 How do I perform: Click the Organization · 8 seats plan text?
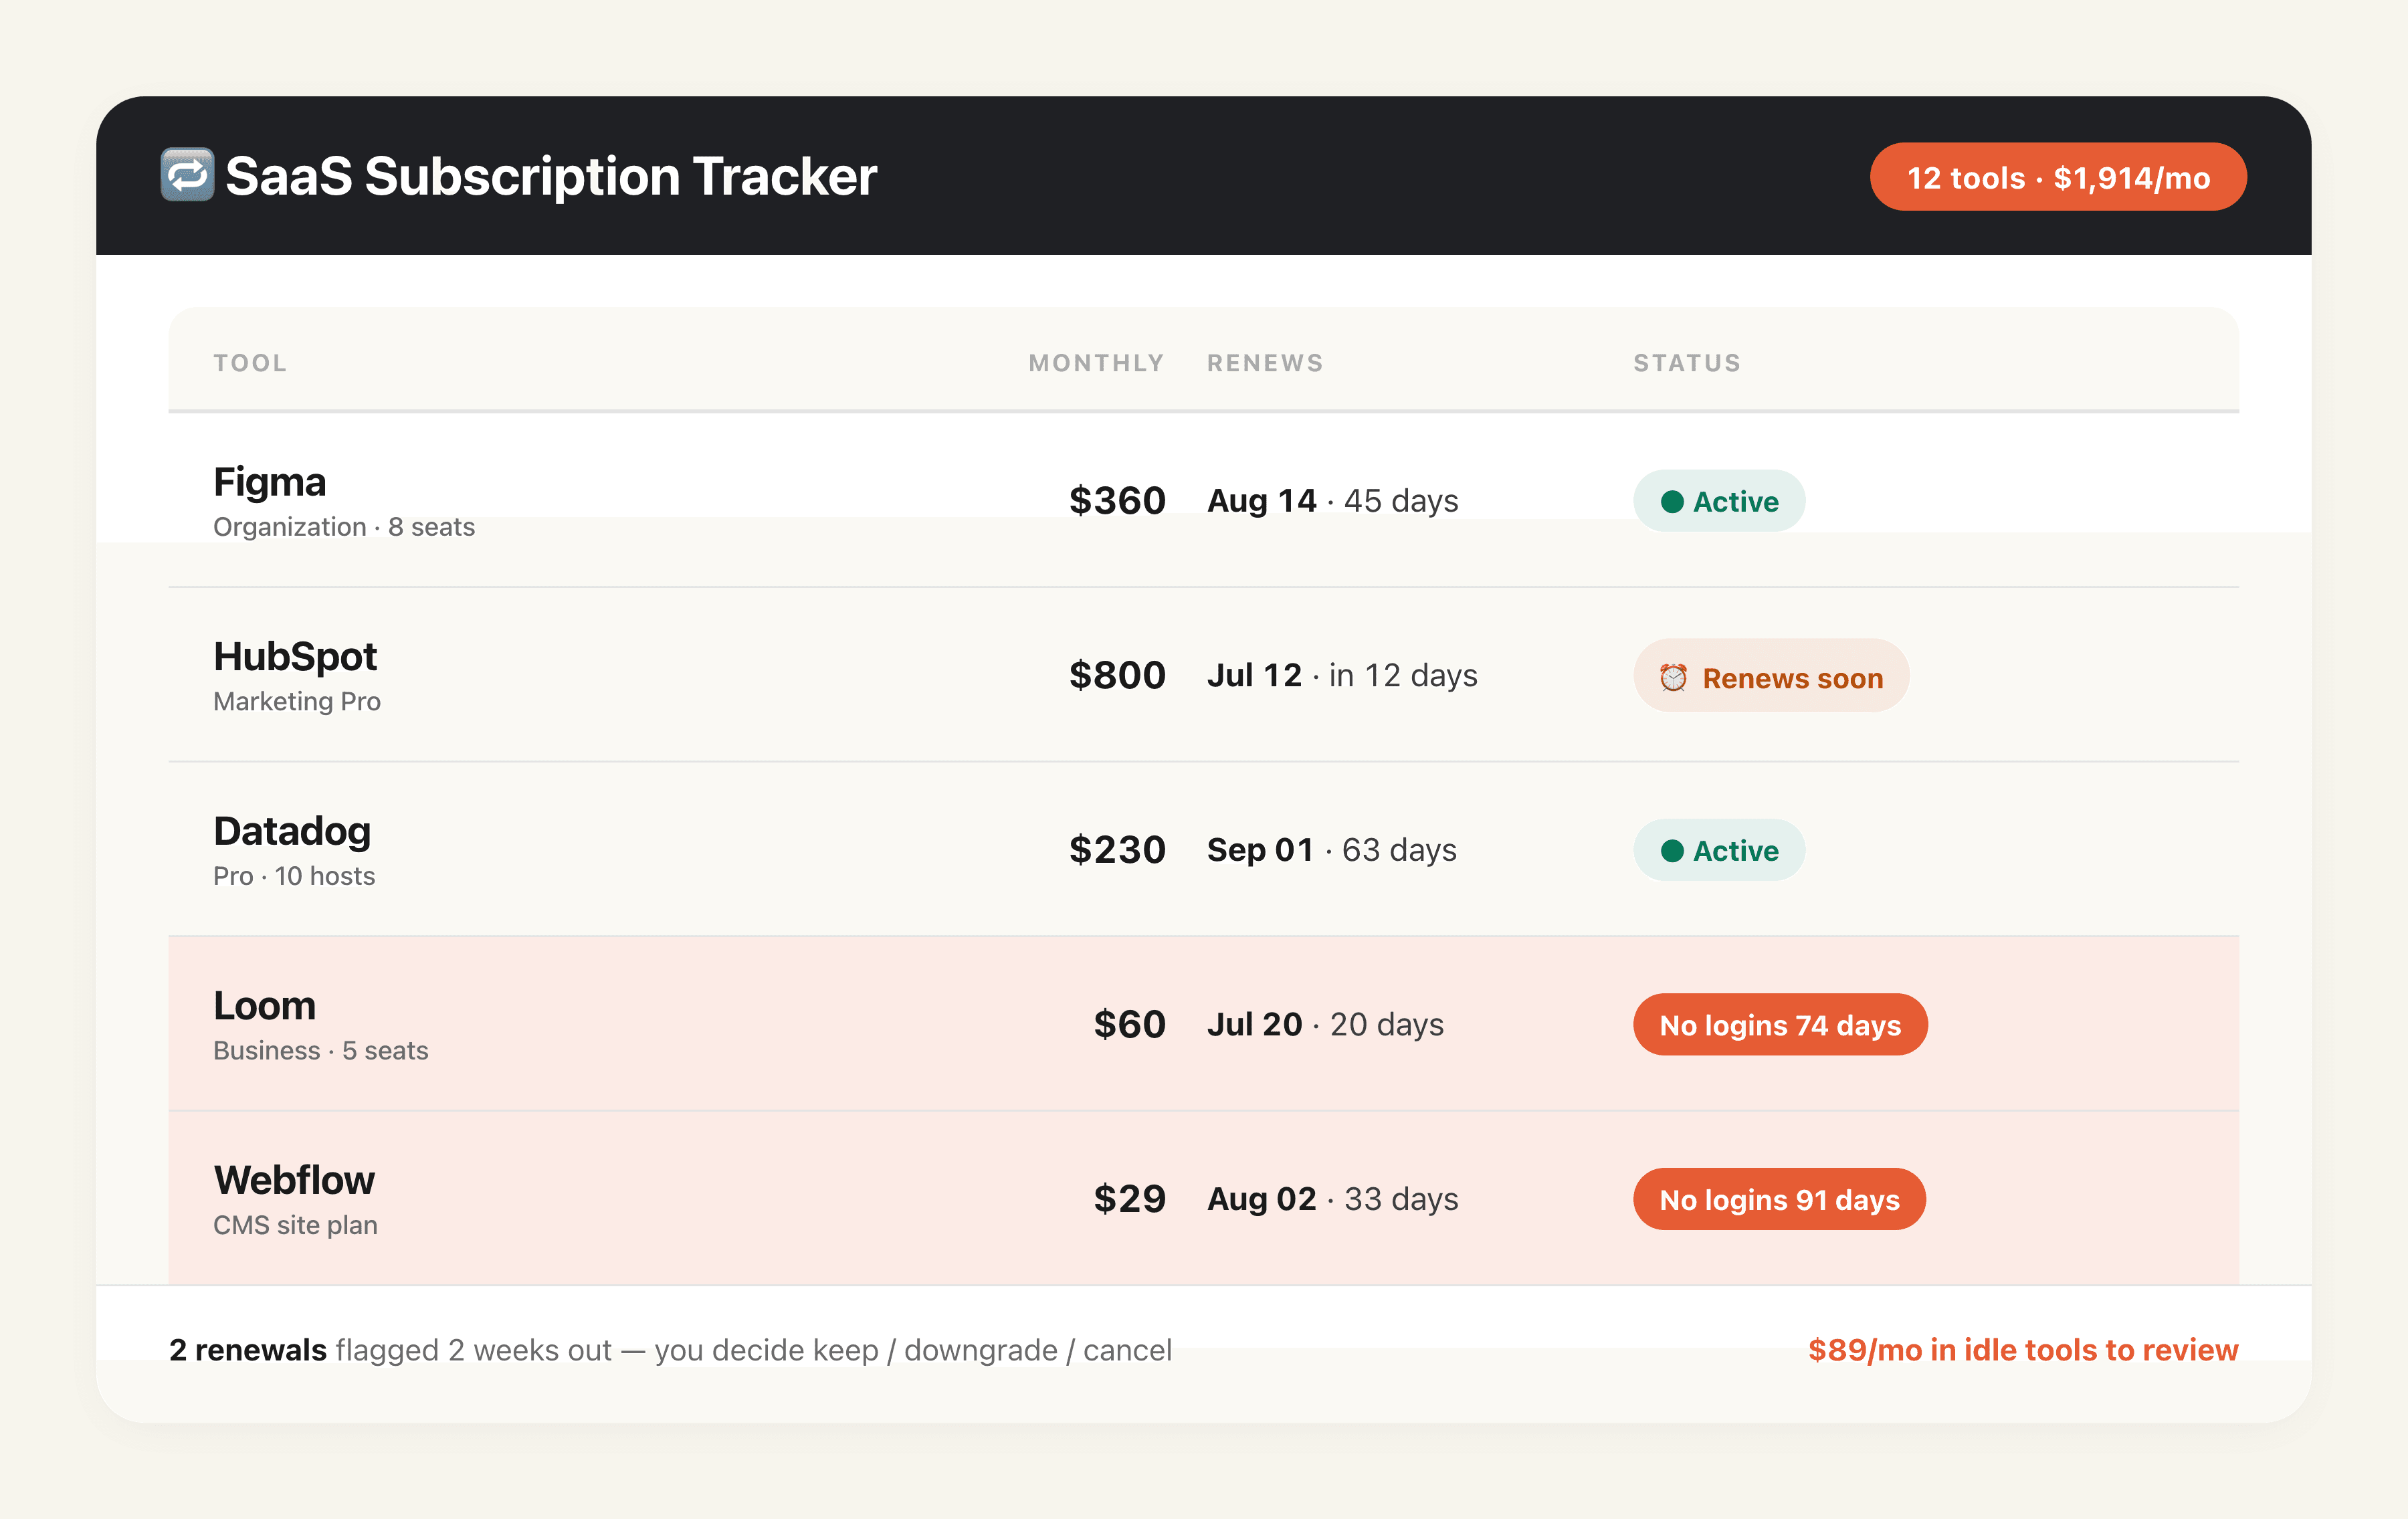344,527
